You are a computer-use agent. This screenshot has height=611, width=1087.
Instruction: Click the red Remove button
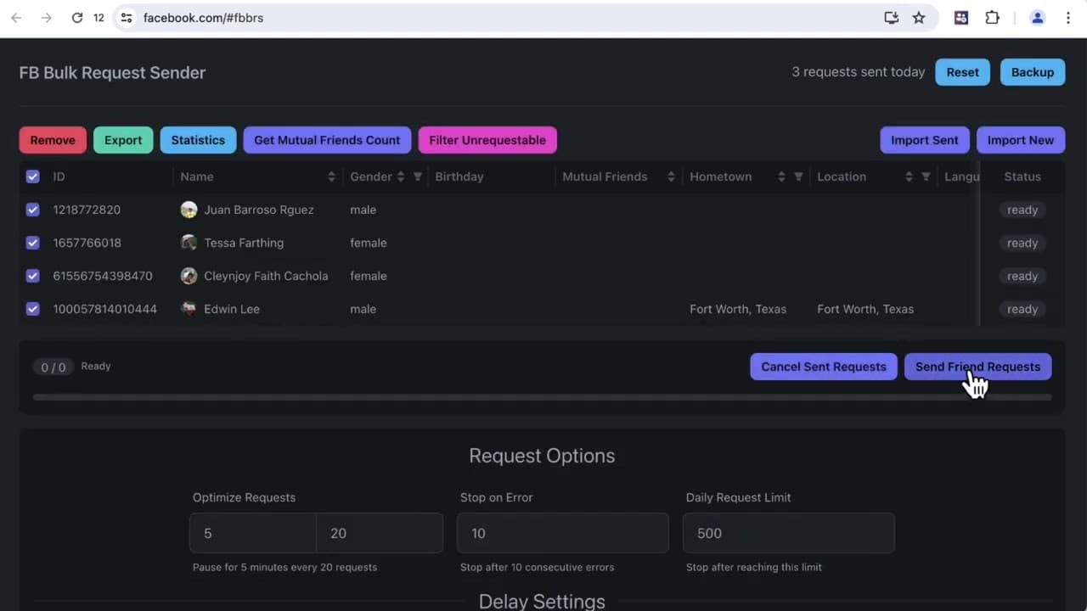pyautogui.click(x=53, y=140)
